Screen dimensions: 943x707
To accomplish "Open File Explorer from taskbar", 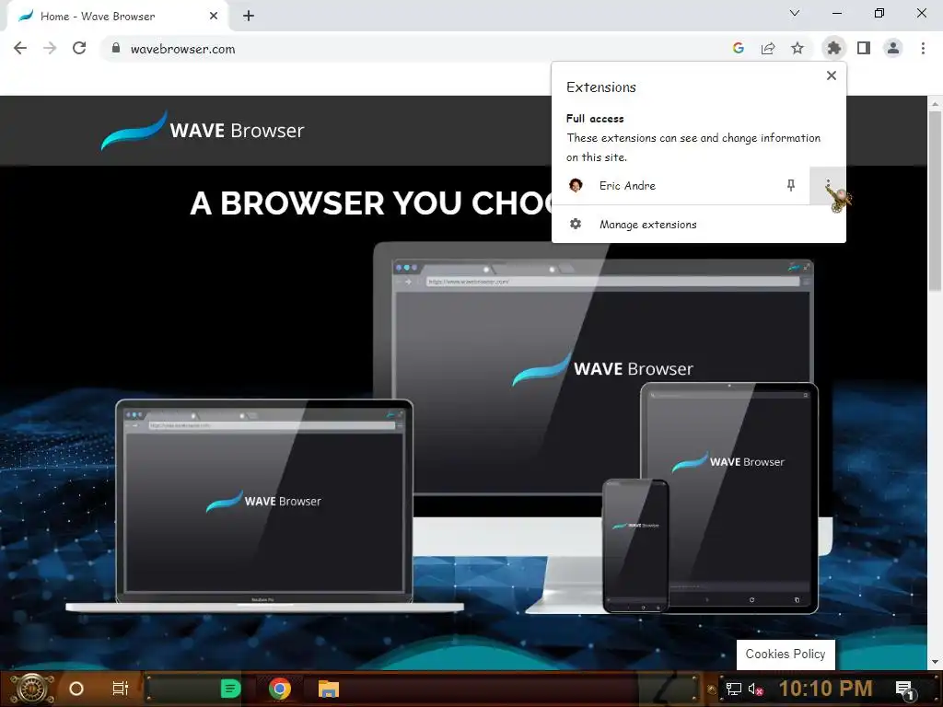I will pyautogui.click(x=329, y=689).
